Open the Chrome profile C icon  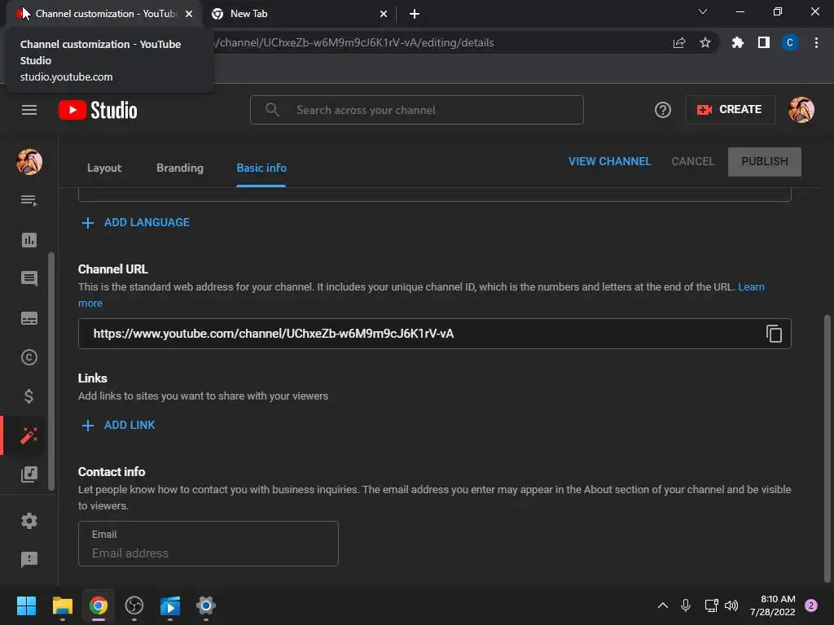(x=790, y=43)
